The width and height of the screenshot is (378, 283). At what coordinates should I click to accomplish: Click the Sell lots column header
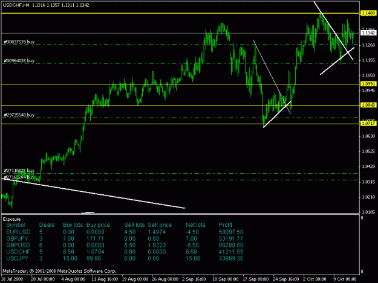(134, 225)
